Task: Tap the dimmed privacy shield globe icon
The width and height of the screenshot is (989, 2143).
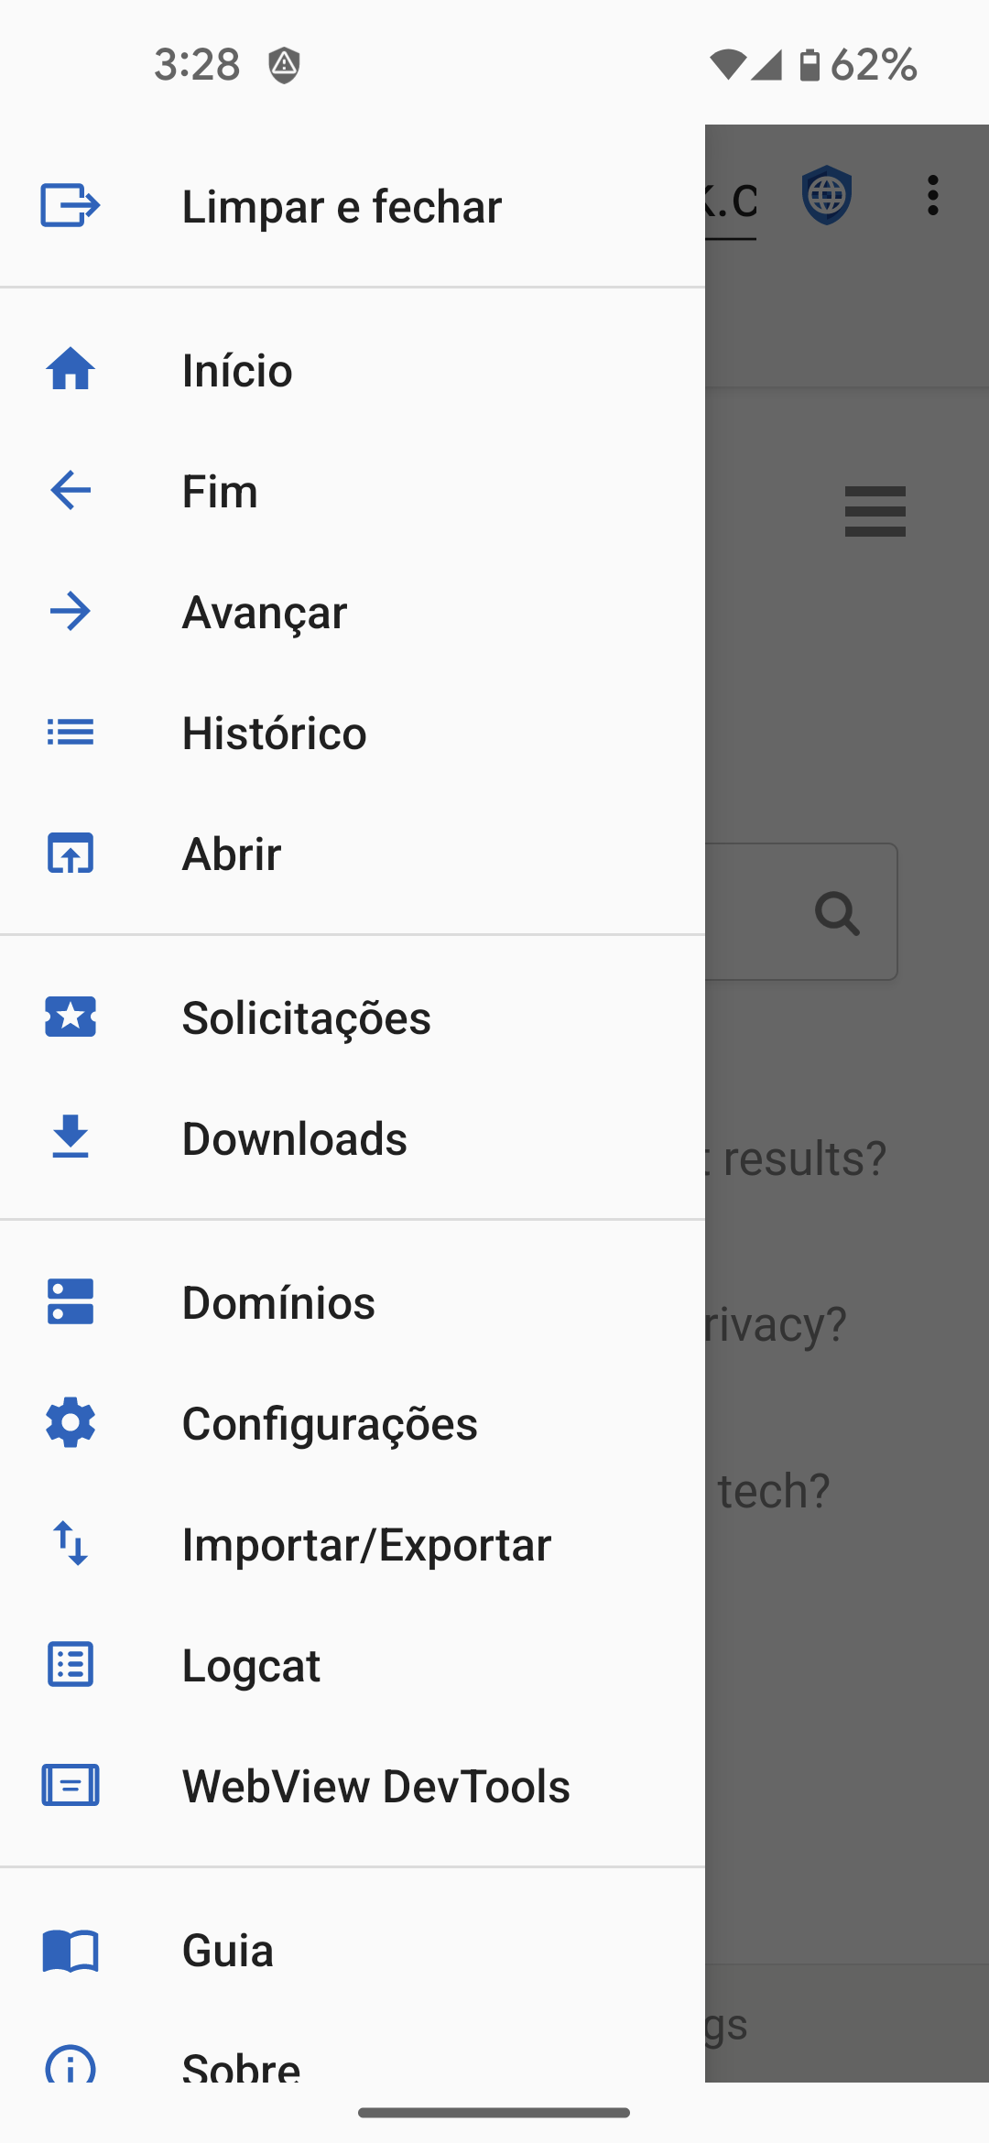Action: coord(827,195)
